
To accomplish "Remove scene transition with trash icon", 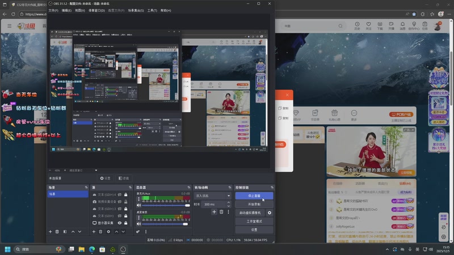I will [221, 212].
